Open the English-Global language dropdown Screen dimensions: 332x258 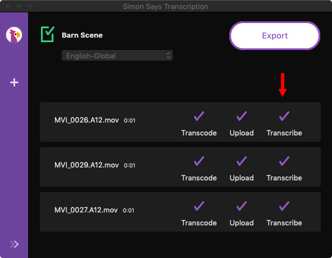point(117,56)
